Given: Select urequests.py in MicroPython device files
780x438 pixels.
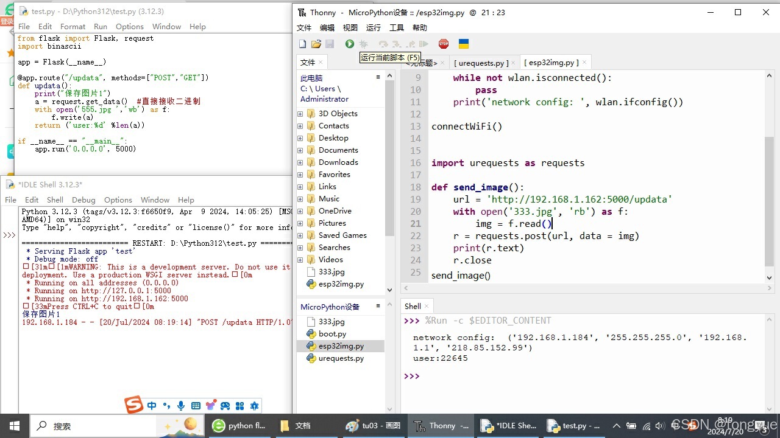Looking at the screenshot, I should pos(341,358).
